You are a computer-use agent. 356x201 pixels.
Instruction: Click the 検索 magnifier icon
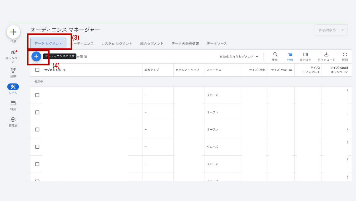(x=275, y=54)
